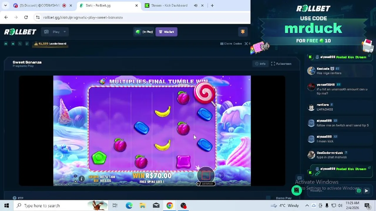Click the site information icon in the address bar
Viewport: 376px width, 211px height.
(x=38, y=17)
